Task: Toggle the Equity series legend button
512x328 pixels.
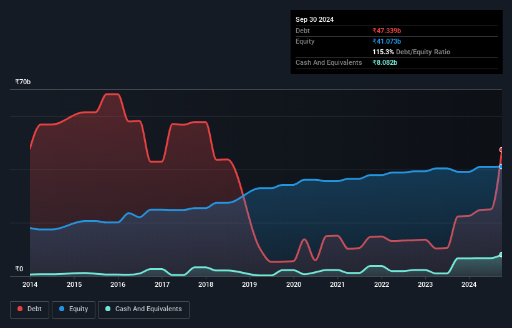Action: click(74, 309)
